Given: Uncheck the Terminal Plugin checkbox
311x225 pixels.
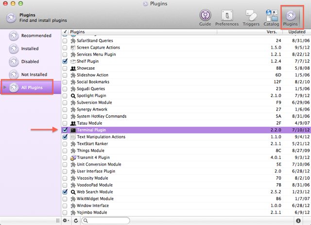Looking at the screenshot, I should click(x=65, y=130).
